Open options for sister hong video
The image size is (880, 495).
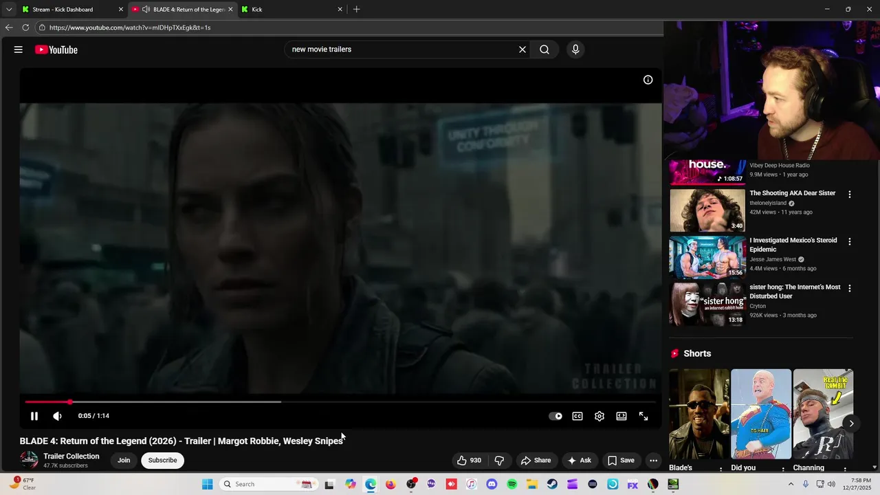coord(850,289)
